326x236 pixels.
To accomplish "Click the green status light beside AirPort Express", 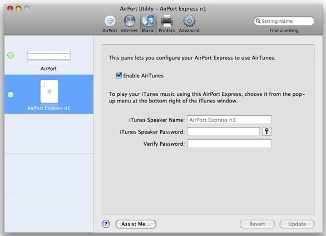I will [x=11, y=95].
